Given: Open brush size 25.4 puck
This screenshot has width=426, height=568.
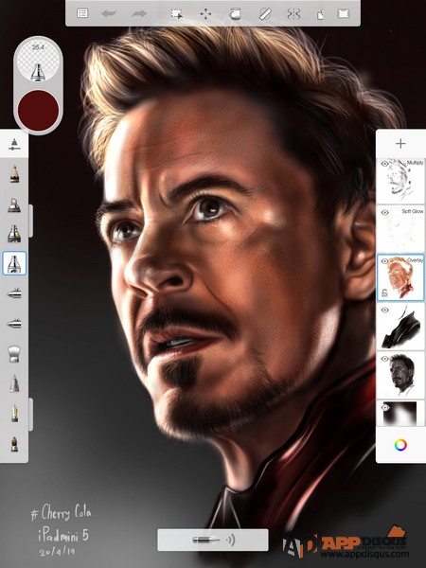Looking at the screenshot, I should tap(38, 62).
